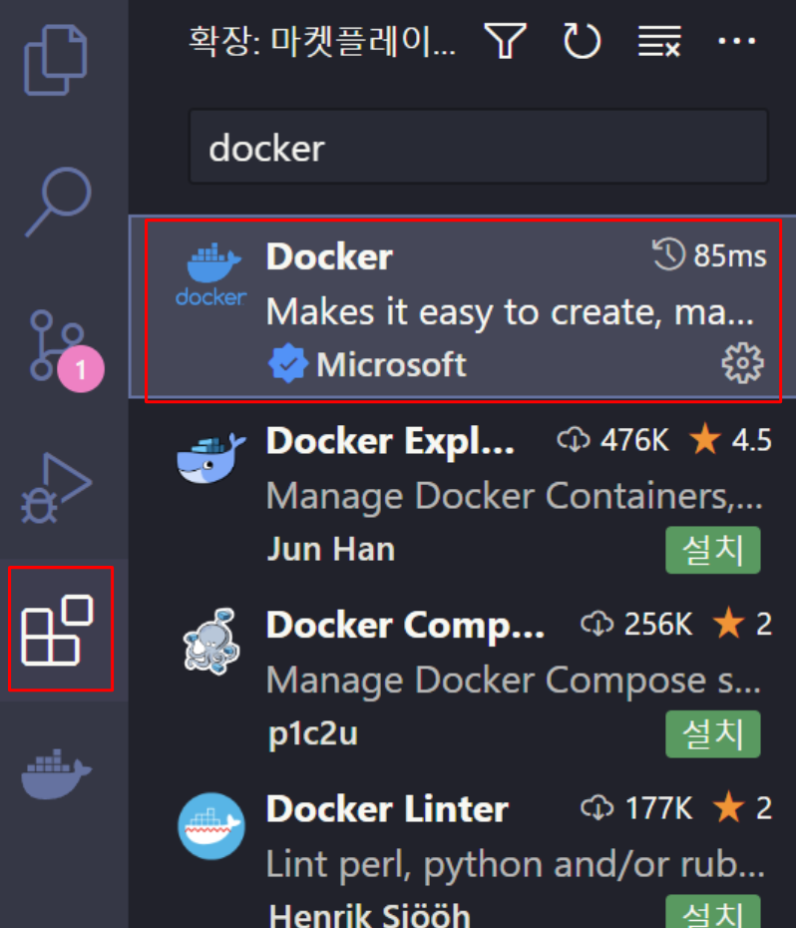The width and height of the screenshot is (796, 928).
Task: Click the docker search input field
Action: [478, 147]
